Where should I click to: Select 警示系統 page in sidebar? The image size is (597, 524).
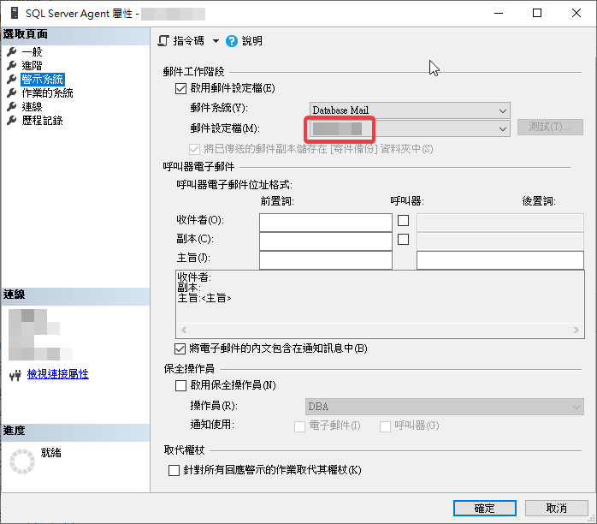click(39, 80)
